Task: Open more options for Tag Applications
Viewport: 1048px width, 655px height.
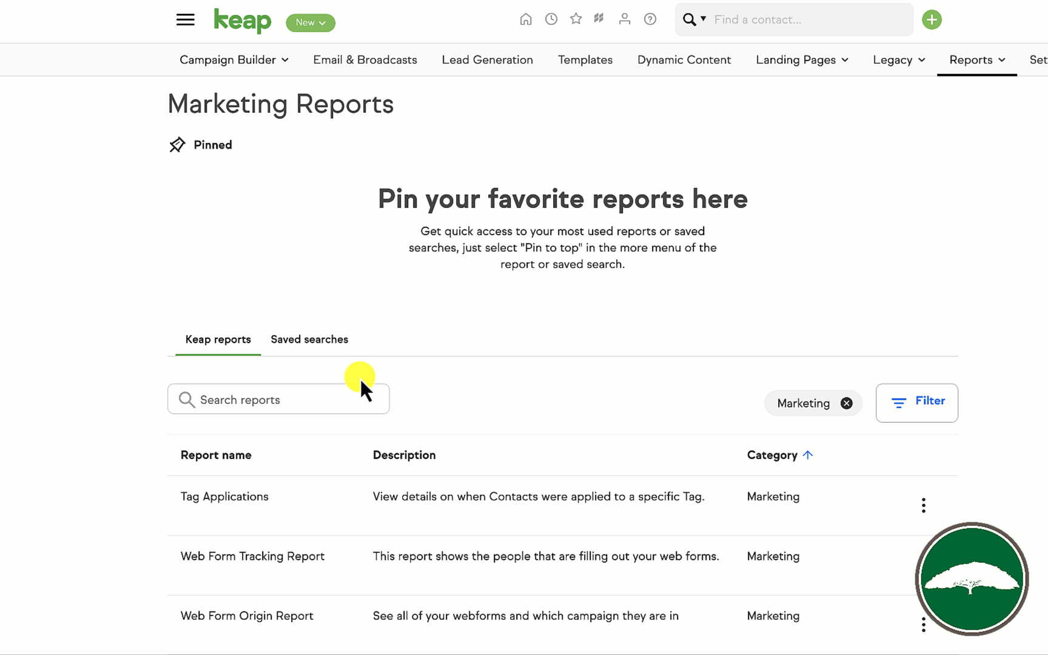Action: click(923, 505)
